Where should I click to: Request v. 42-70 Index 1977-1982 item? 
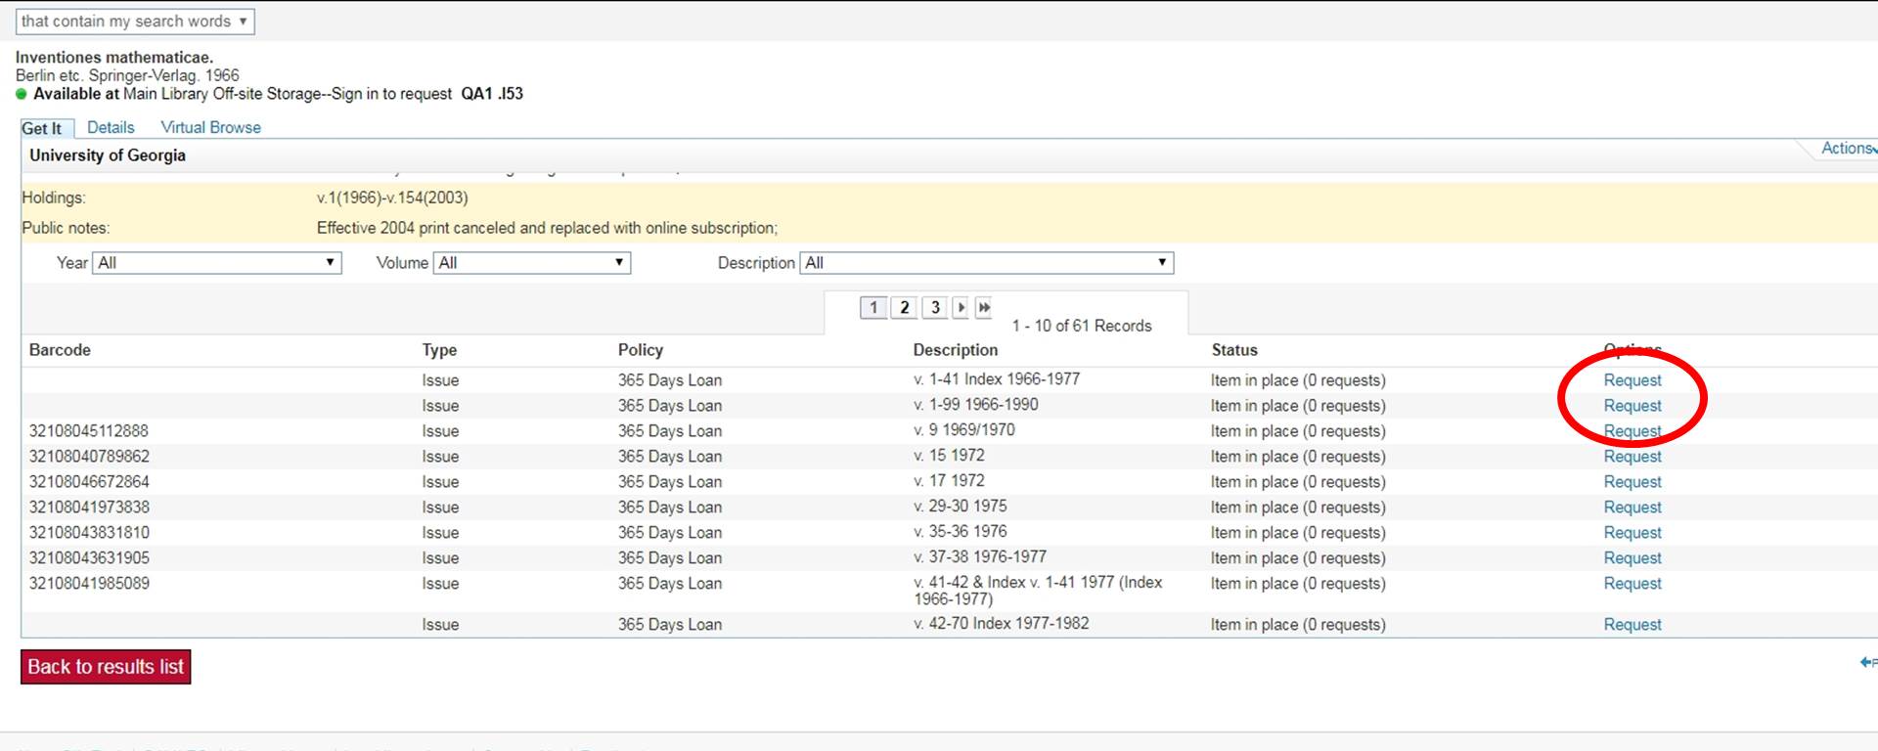coord(1632,625)
